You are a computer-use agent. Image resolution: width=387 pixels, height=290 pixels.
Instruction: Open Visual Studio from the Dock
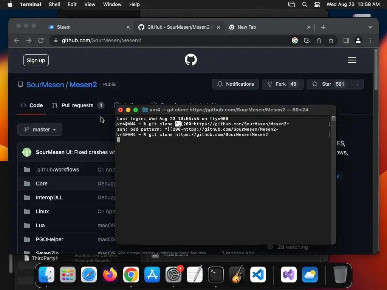289,275
